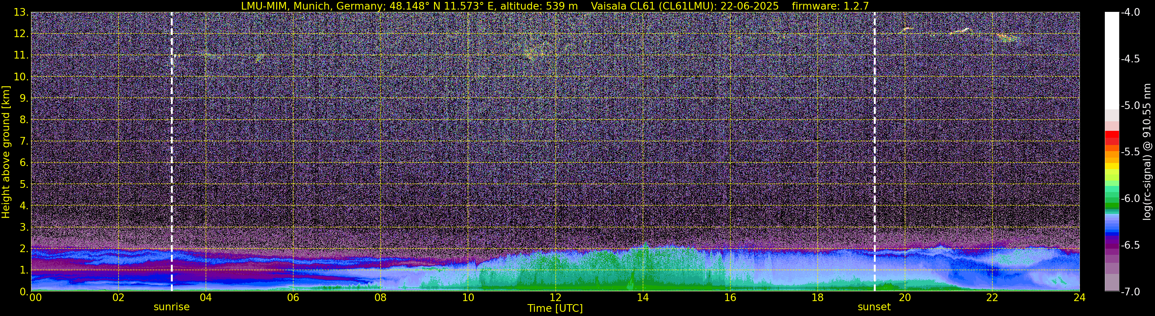Click the white dashed sunrise marker line

click(171, 152)
